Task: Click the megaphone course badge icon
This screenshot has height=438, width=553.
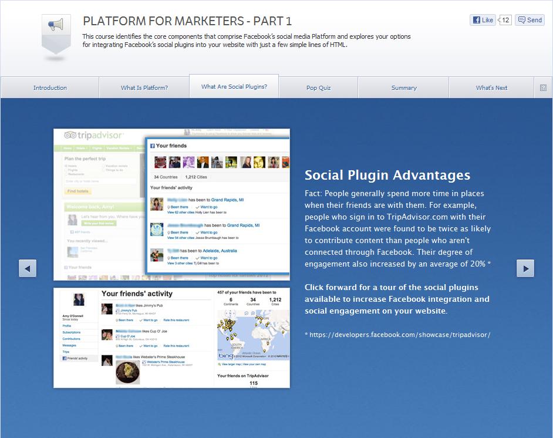Action: pyautogui.click(x=56, y=35)
